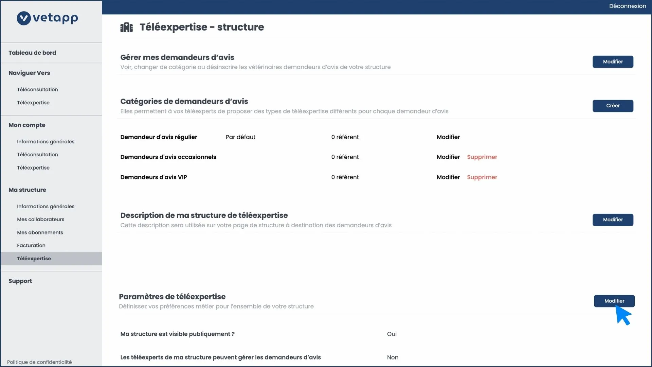The width and height of the screenshot is (652, 367).
Task: Open Tableau de bord in sidebar
Action: [x=32, y=53]
